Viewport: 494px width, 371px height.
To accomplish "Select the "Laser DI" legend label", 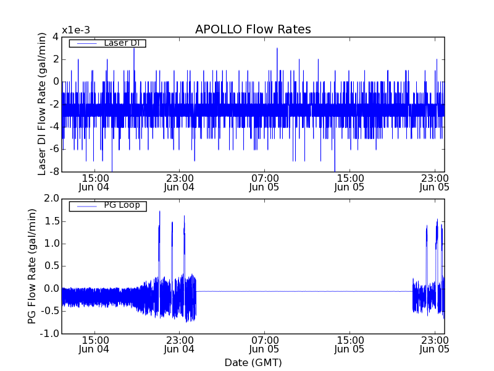I will (x=121, y=43).
